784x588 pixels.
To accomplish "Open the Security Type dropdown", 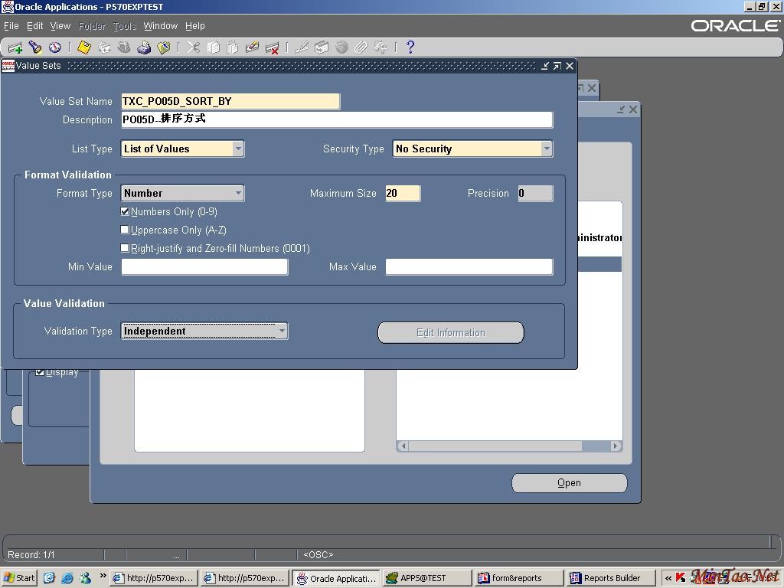I will coord(546,149).
